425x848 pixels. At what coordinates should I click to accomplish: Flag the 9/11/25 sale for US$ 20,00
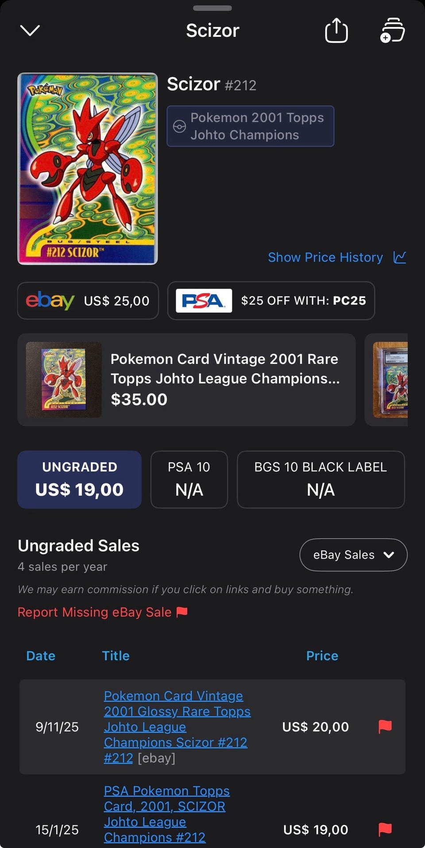(385, 727)
